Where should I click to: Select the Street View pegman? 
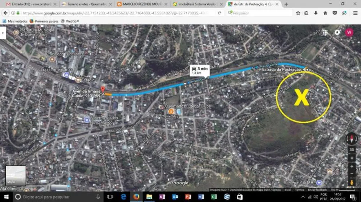click(x=352, y=183)
